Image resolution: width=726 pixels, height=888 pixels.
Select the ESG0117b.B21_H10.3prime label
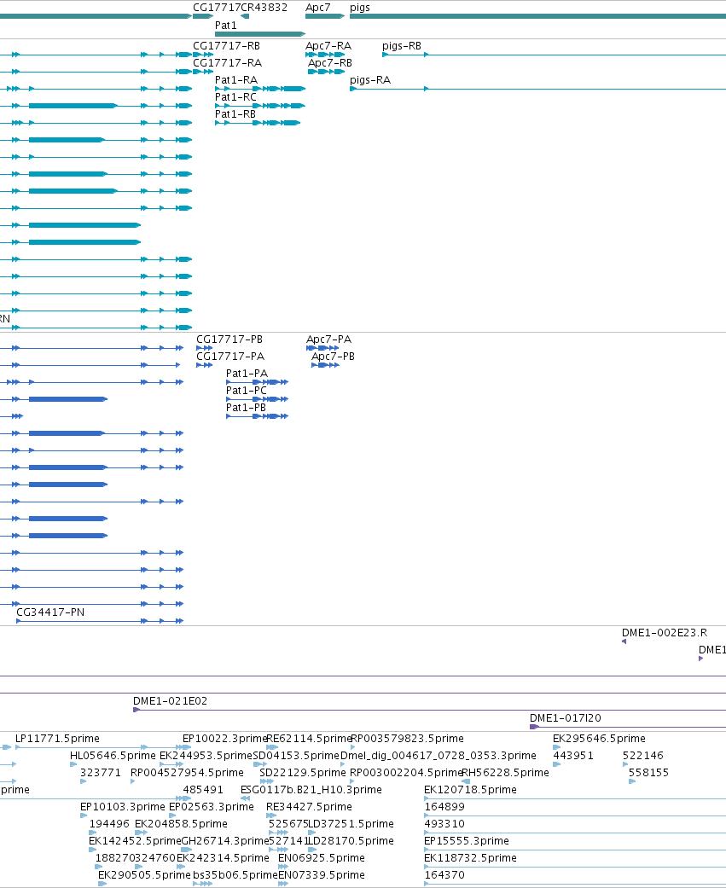click(311, 789)
